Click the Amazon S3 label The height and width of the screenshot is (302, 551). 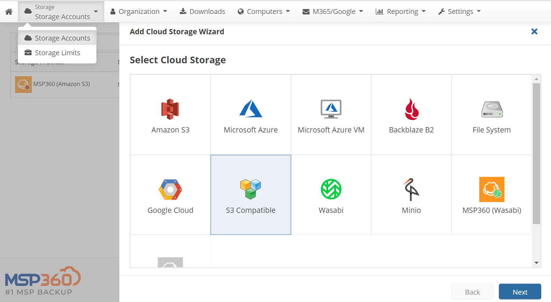tap(170, 130)
